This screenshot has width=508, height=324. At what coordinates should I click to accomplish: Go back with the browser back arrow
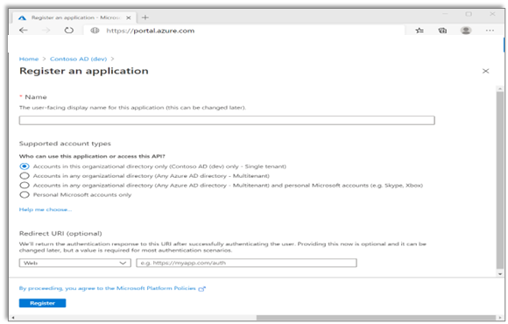pyautogui.click(x=24, y=30)
